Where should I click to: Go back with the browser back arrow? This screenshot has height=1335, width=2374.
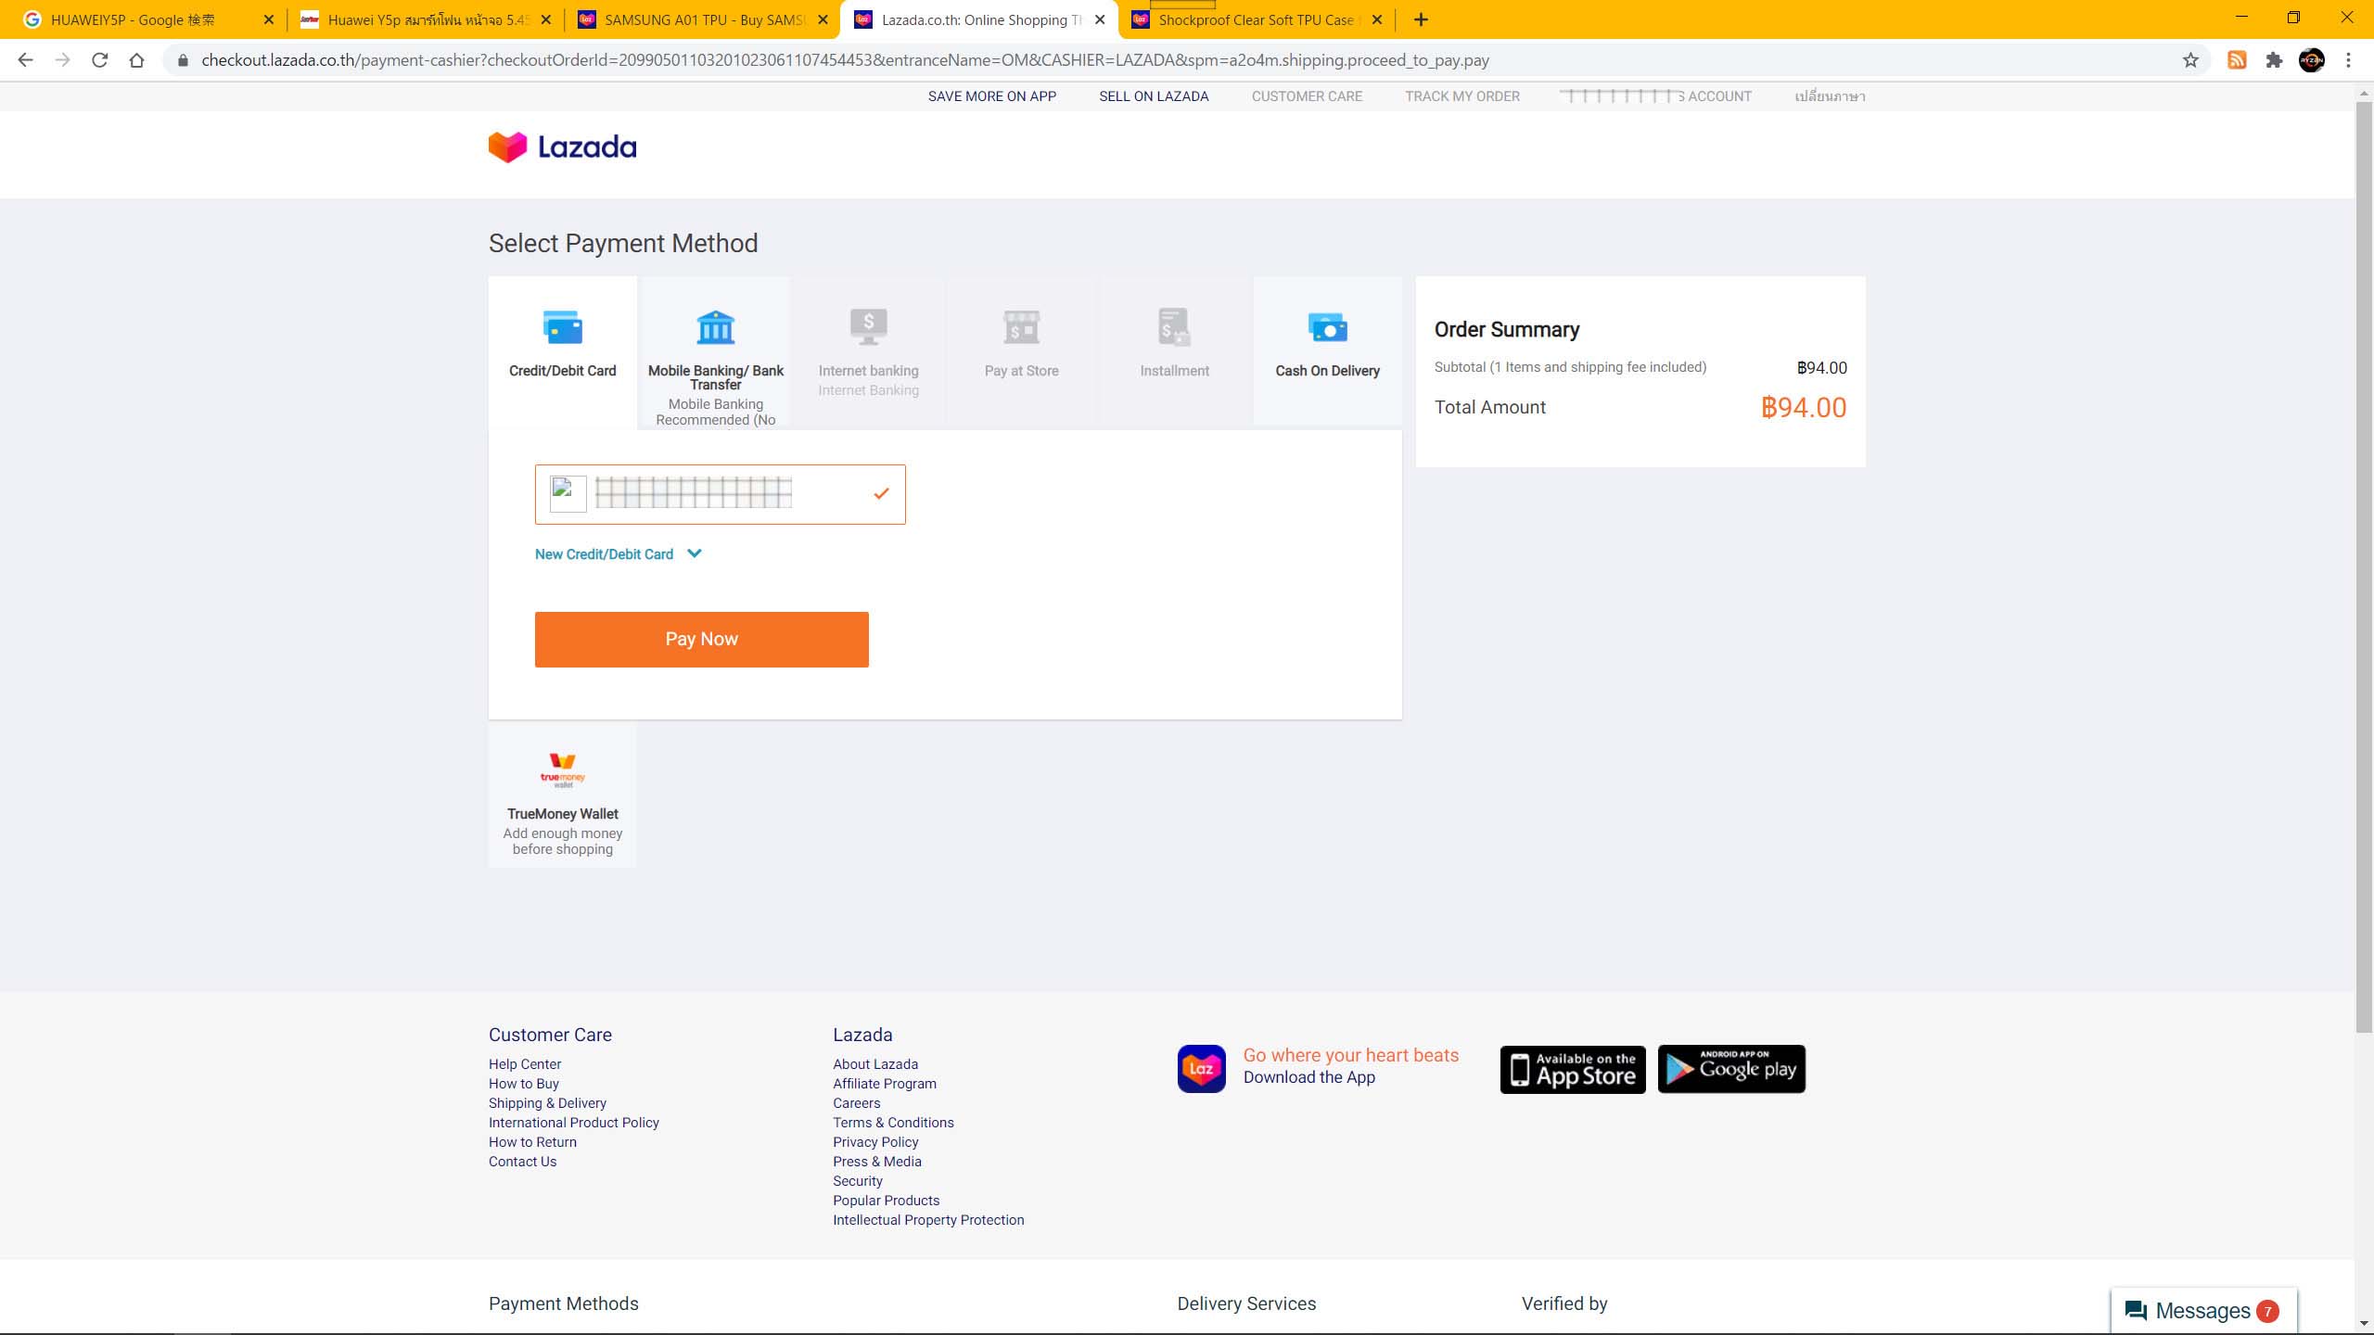click(25, 60)
